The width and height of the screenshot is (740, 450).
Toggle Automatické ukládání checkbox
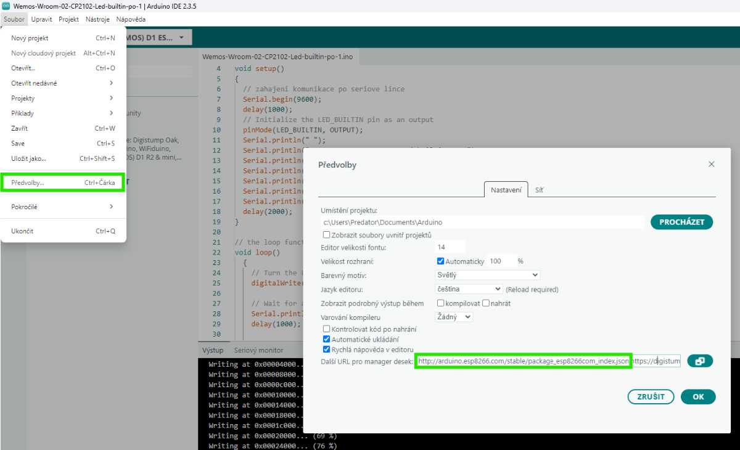[327, 339]
